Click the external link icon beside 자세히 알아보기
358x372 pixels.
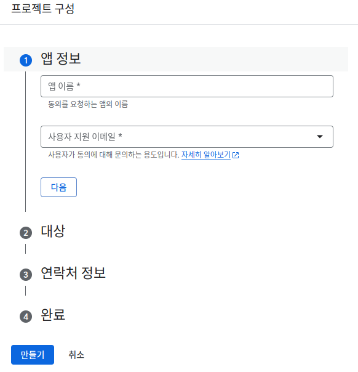coord(236,155)
